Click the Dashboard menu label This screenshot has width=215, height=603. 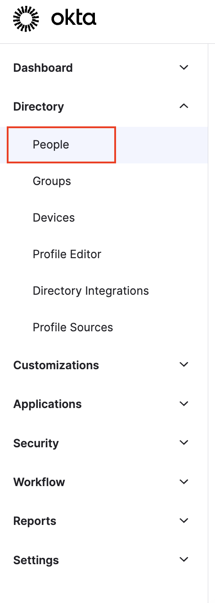(43, 68)
